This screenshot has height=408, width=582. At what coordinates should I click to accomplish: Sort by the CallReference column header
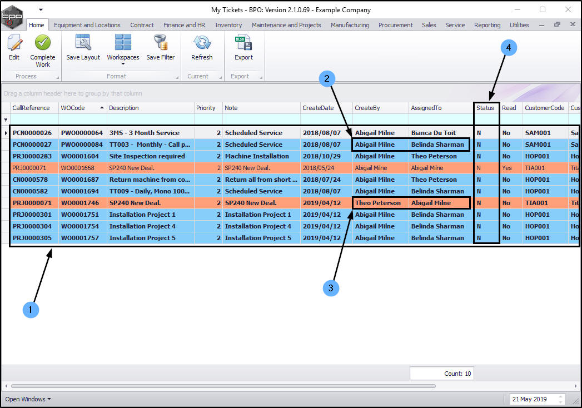(34, 108)
